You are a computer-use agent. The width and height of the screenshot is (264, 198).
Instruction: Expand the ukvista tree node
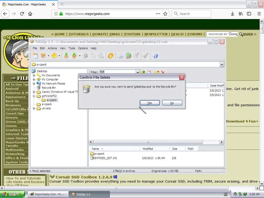34,109
